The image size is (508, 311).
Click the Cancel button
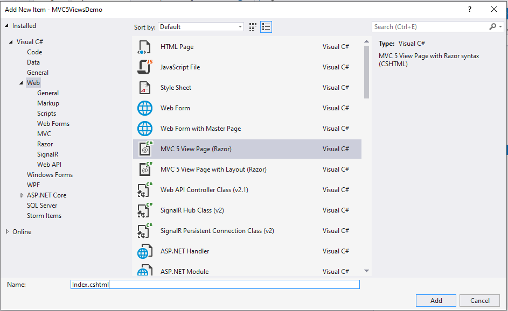pyautogui.click(x=479, y=301)
